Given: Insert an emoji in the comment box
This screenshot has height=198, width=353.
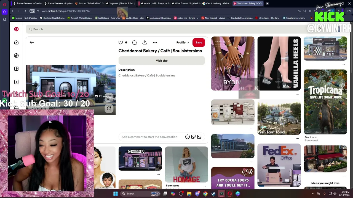Looking at the screenshot, I should click(x=188, y=137).
